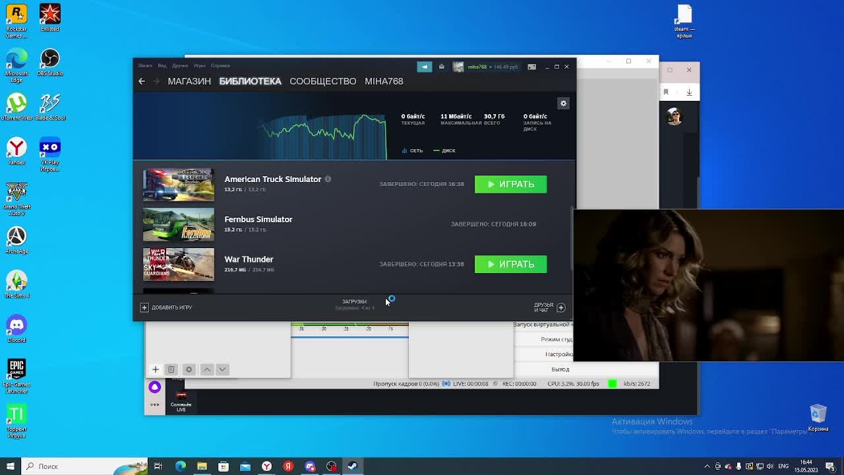Image resolution: width=844 pixels, height=475 pixels.
Task: Open Steam announcements megaphone icon
Action: [424, 67]
